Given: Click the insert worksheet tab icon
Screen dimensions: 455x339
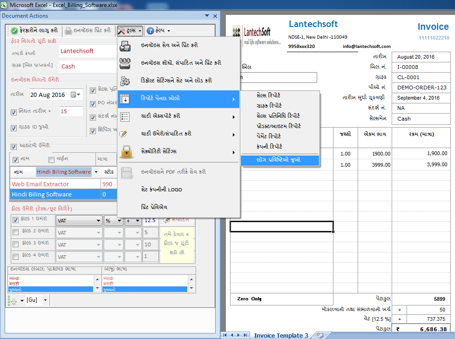Looking at the screenshot, I should point(320,335).
